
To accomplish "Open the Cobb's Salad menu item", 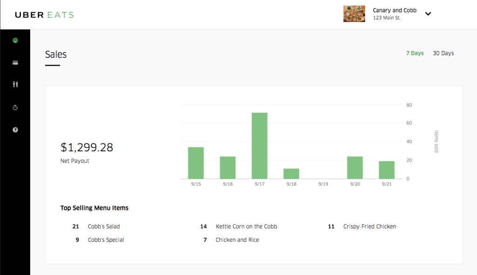I will point(104,227).
